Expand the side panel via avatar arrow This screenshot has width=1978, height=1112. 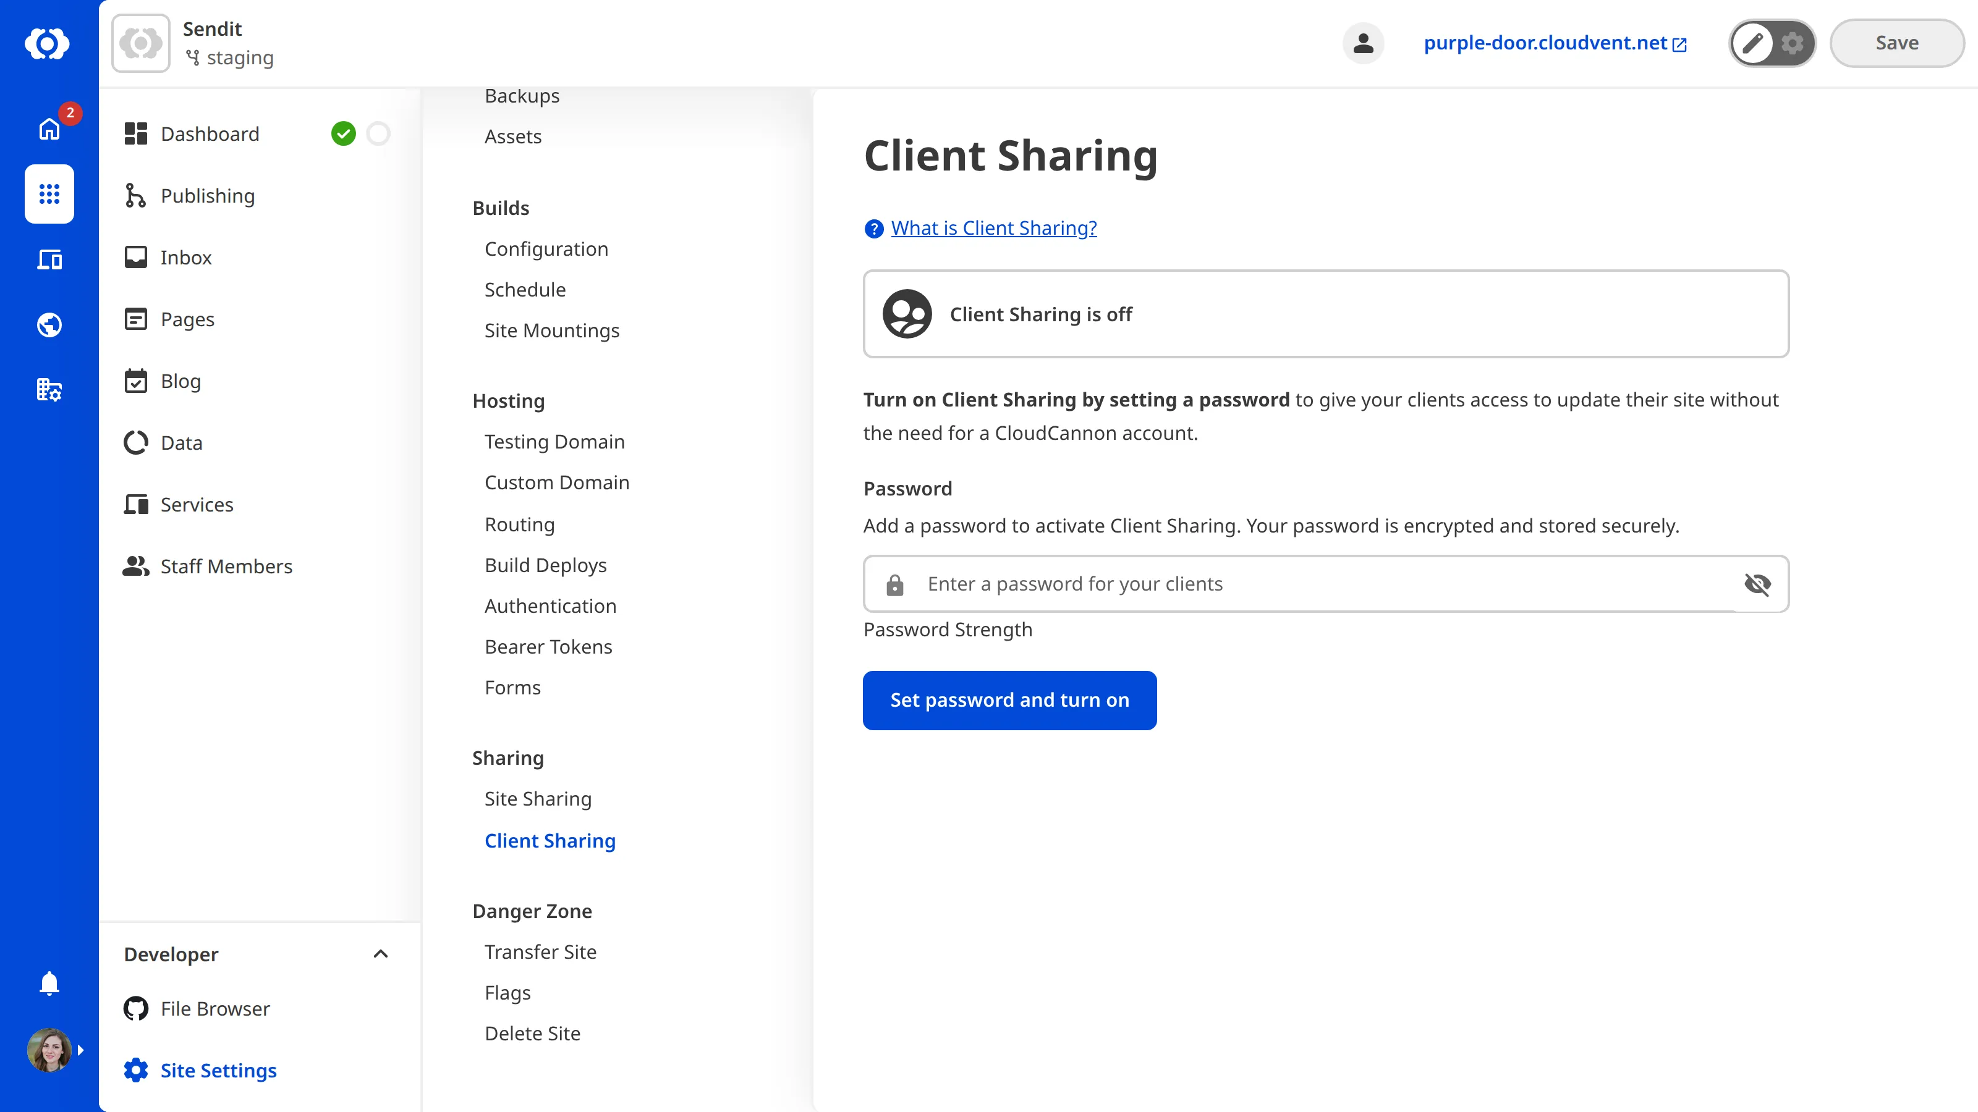coord(80,1050)
